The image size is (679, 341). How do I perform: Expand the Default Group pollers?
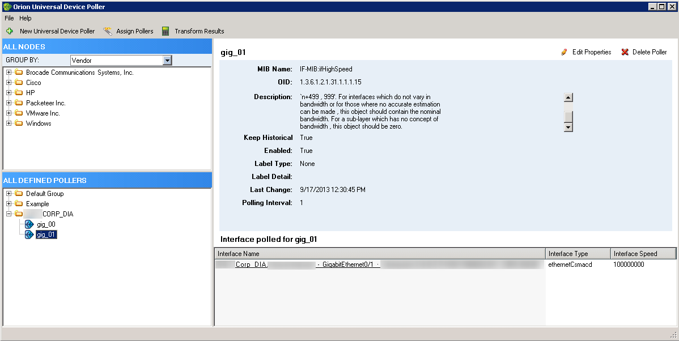click(9, 193)
